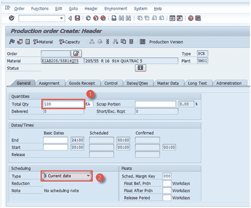Screen dimensions: 251x208
Task: Click the Sequences overview icon
Action: 108,42
